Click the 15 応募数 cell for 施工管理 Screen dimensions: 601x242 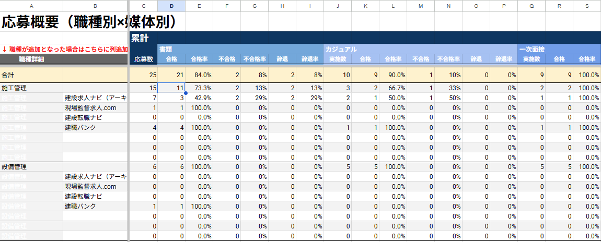[144, 88]
